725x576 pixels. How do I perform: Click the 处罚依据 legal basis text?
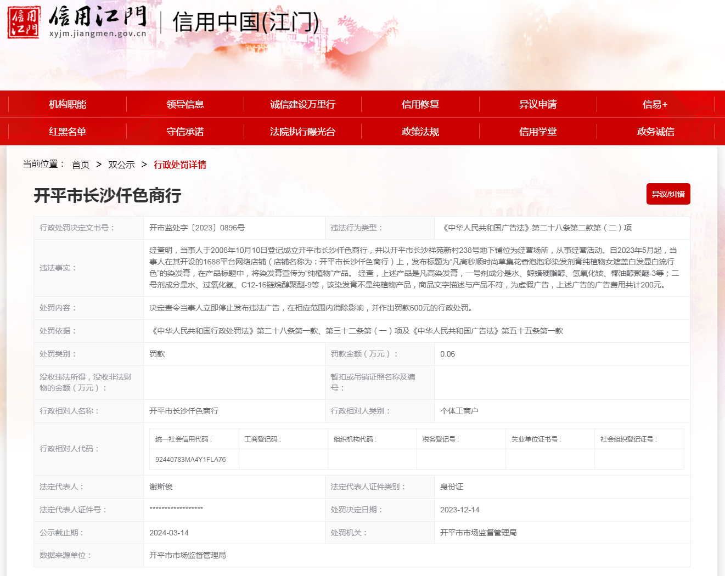[356, 331]
